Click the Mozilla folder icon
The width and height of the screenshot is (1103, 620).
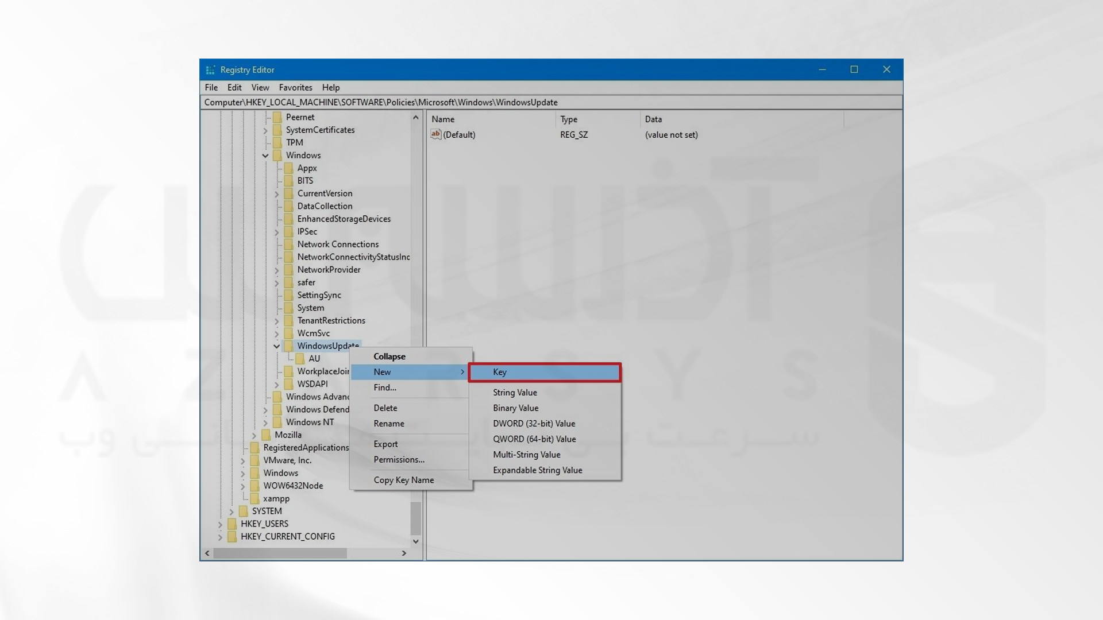pos(266,435)
